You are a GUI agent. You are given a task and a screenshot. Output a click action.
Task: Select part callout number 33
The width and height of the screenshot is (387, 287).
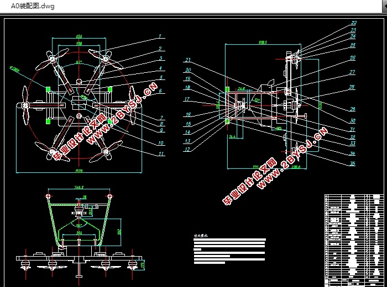(353, 143)
